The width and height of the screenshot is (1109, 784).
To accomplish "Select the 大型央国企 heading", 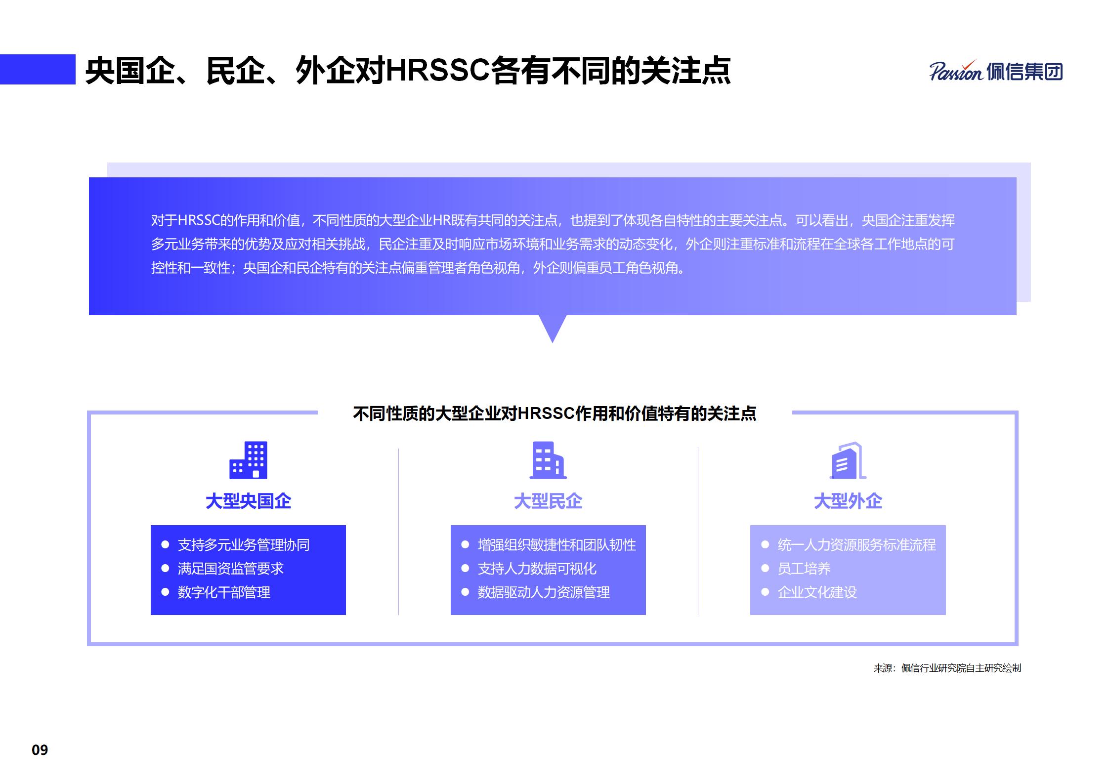I will (x=248, y=501).
